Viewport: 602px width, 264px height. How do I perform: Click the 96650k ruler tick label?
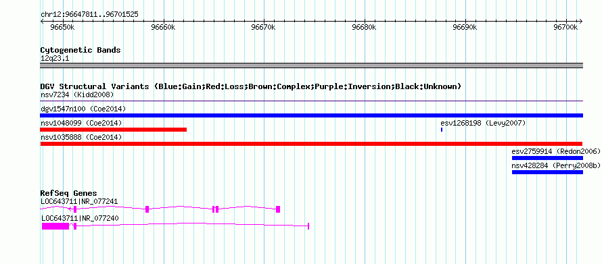pyautogui.click(x=63, y=28)
